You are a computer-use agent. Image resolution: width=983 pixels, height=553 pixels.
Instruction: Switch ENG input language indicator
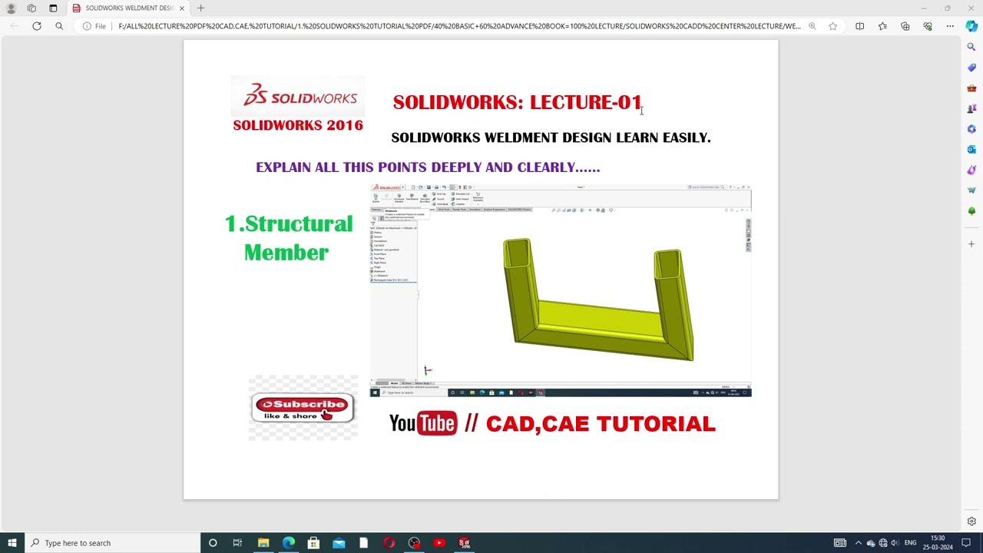[910, 543]
